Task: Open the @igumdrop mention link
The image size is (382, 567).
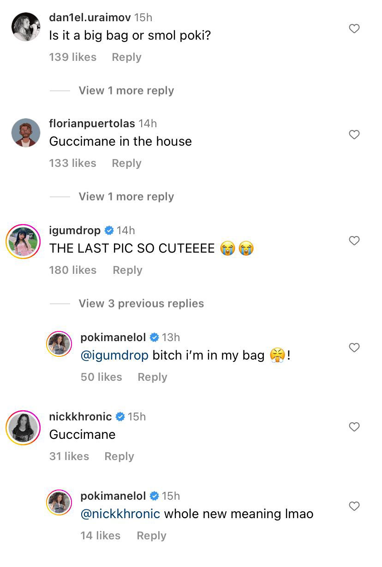Action: pos(114,355)
